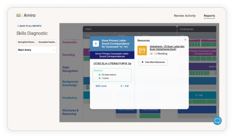The image size is (233, 138).
Task: Open the chat support bubble icon
Action: pos(217,121)
